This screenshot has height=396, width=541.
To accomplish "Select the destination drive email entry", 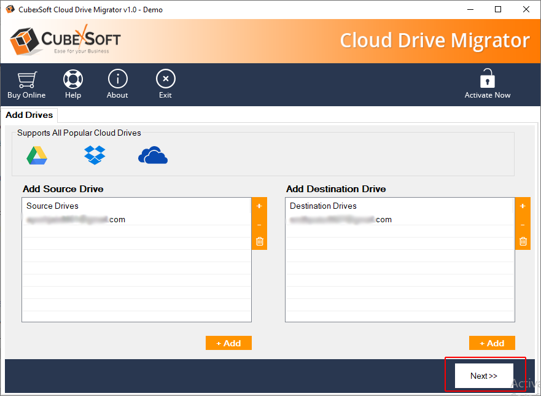I will click(340, 220).
